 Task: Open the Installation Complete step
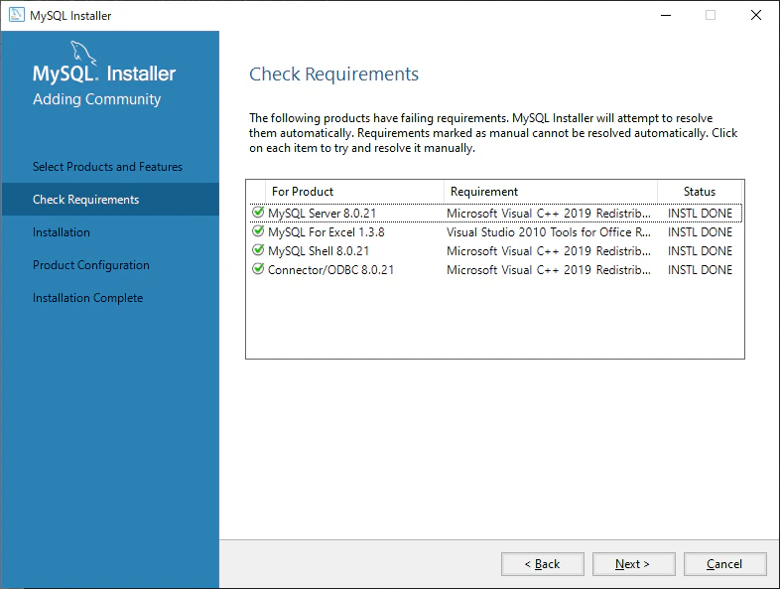(87, 298)
